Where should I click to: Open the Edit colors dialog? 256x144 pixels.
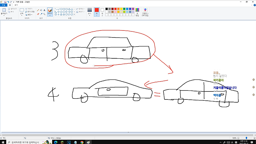(x=137, y=12)
